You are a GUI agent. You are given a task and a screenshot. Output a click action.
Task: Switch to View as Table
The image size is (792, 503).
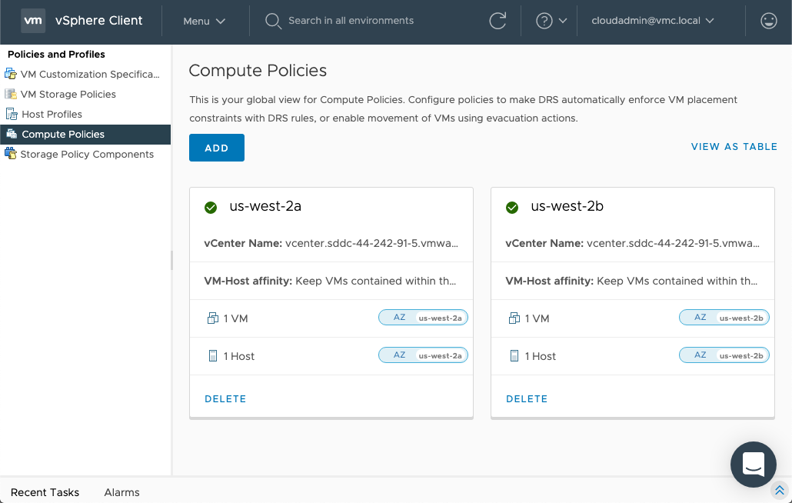tap(734, 147)
